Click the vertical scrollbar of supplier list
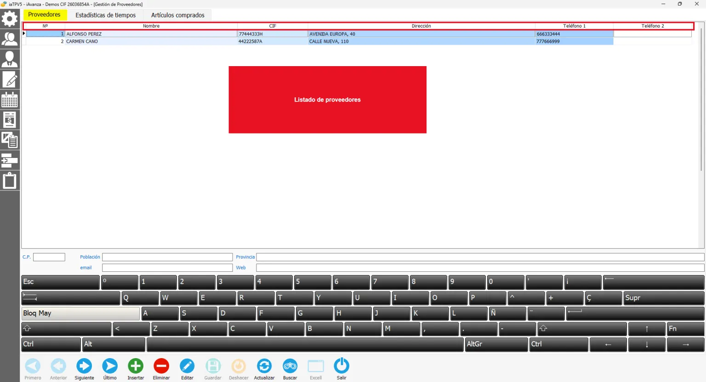The width and height of the screenshot is (706, 382). 701,99
